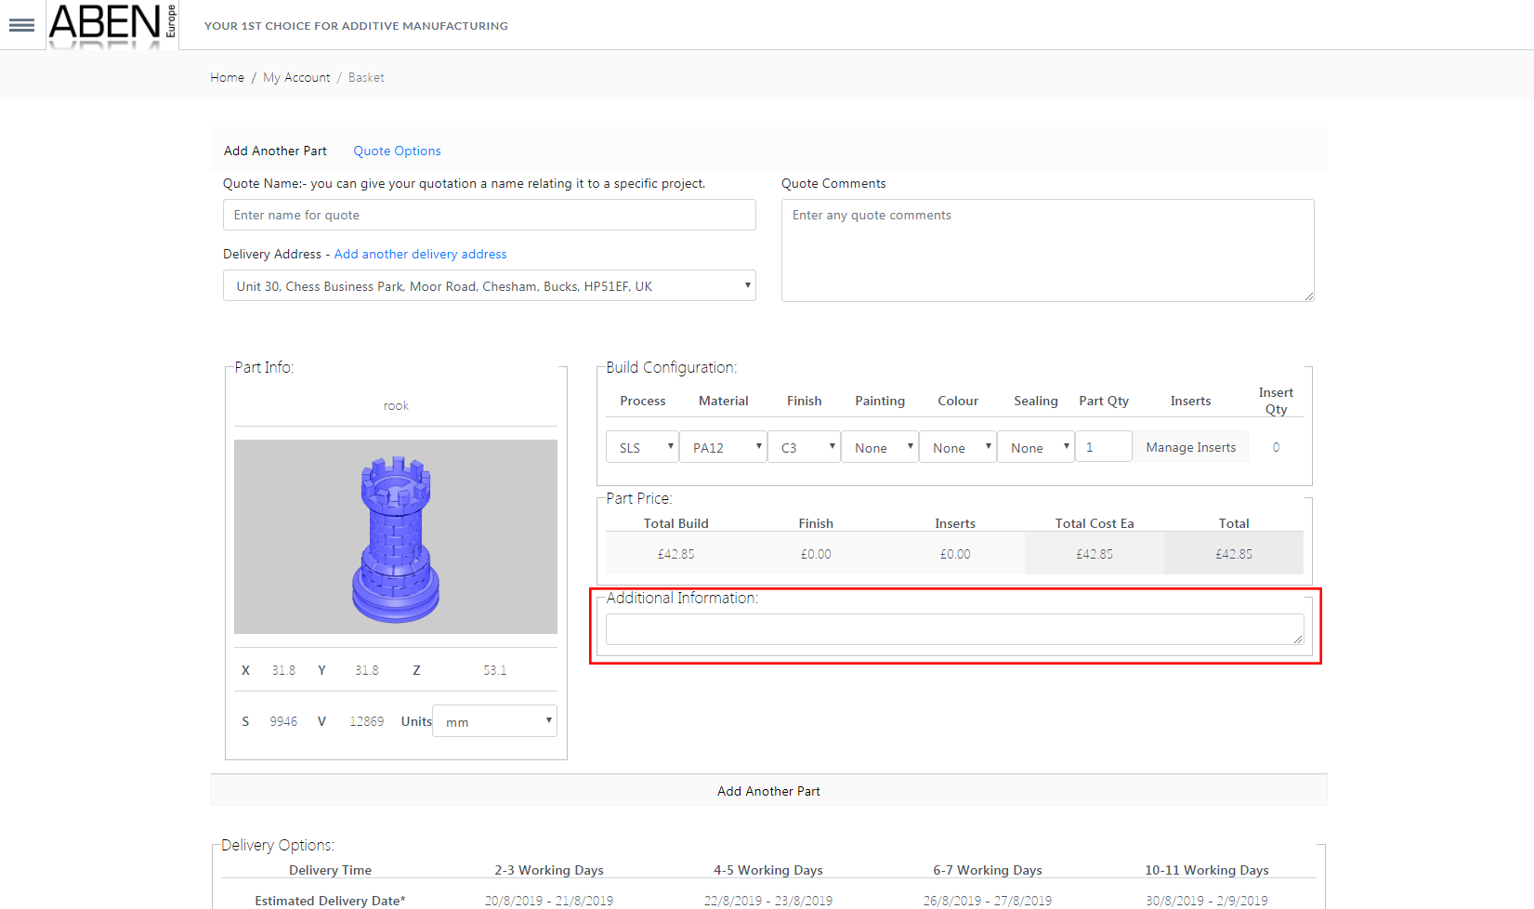
Task: Focus the Quote Name input field
Action: (489, 215)
